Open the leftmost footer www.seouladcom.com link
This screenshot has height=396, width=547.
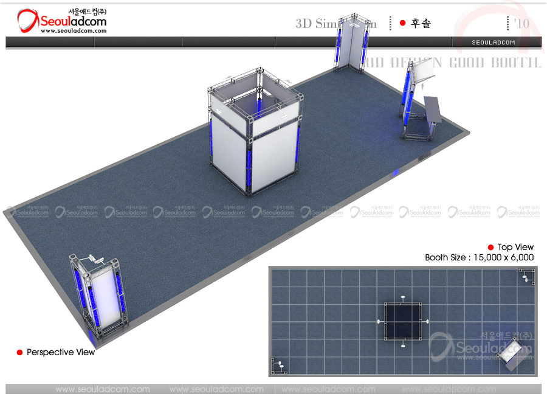[x=103, y=389]
